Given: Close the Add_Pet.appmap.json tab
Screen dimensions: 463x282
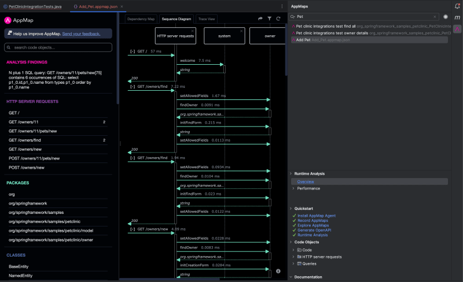Looking at the screenshot, I should (x=122, y=6).
